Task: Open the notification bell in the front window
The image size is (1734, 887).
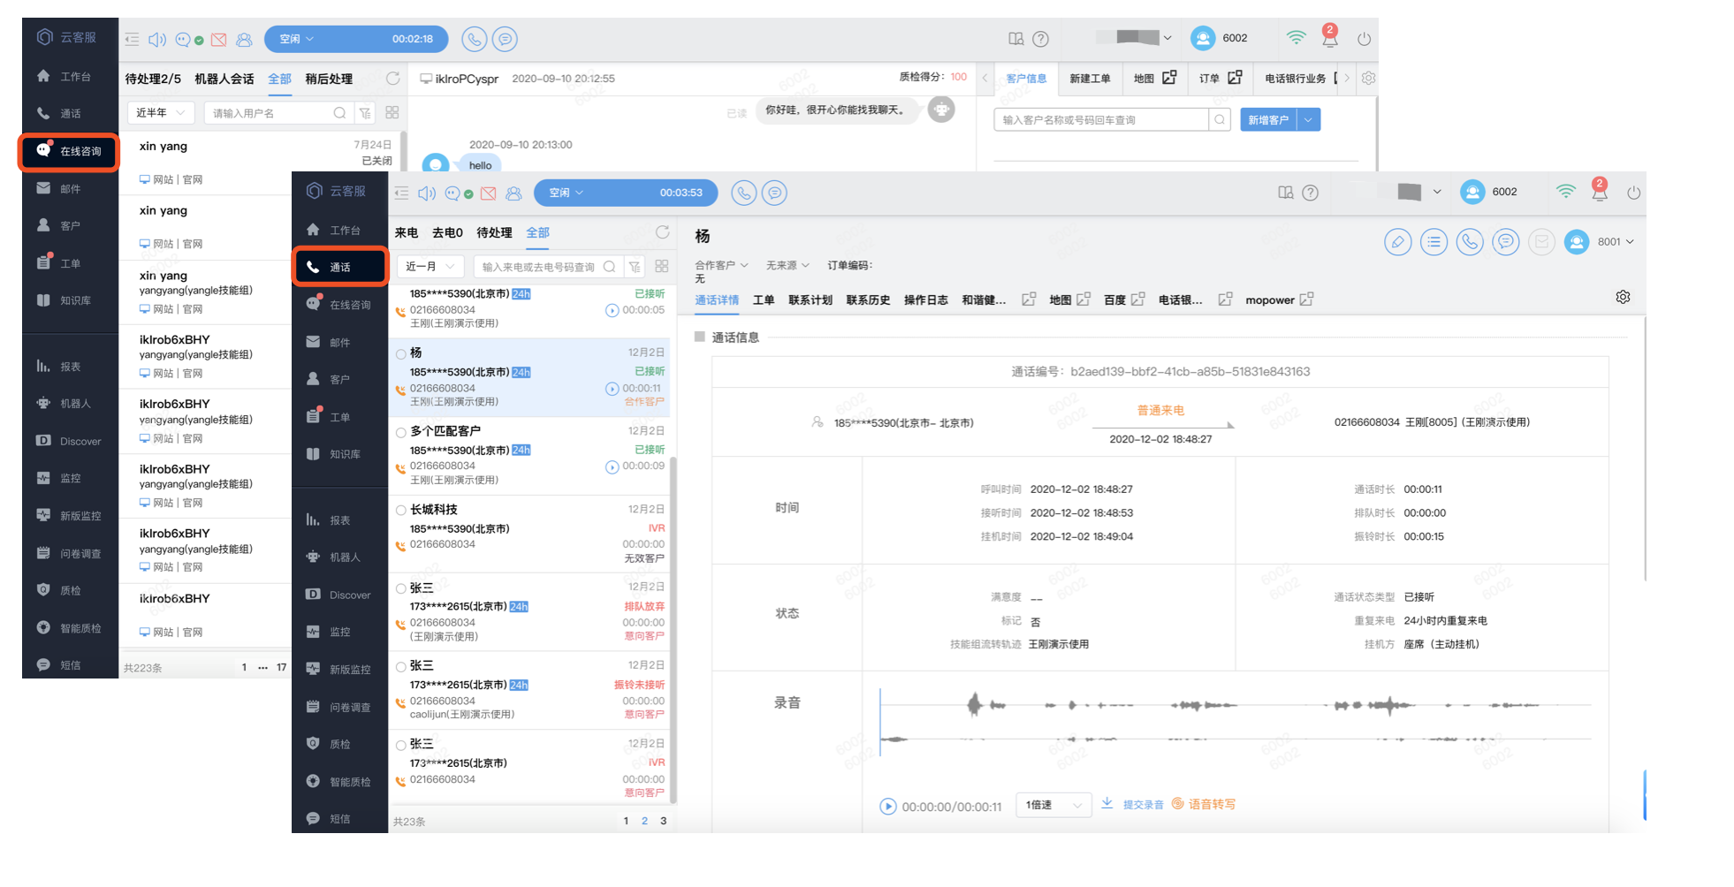Action: 1599,192
